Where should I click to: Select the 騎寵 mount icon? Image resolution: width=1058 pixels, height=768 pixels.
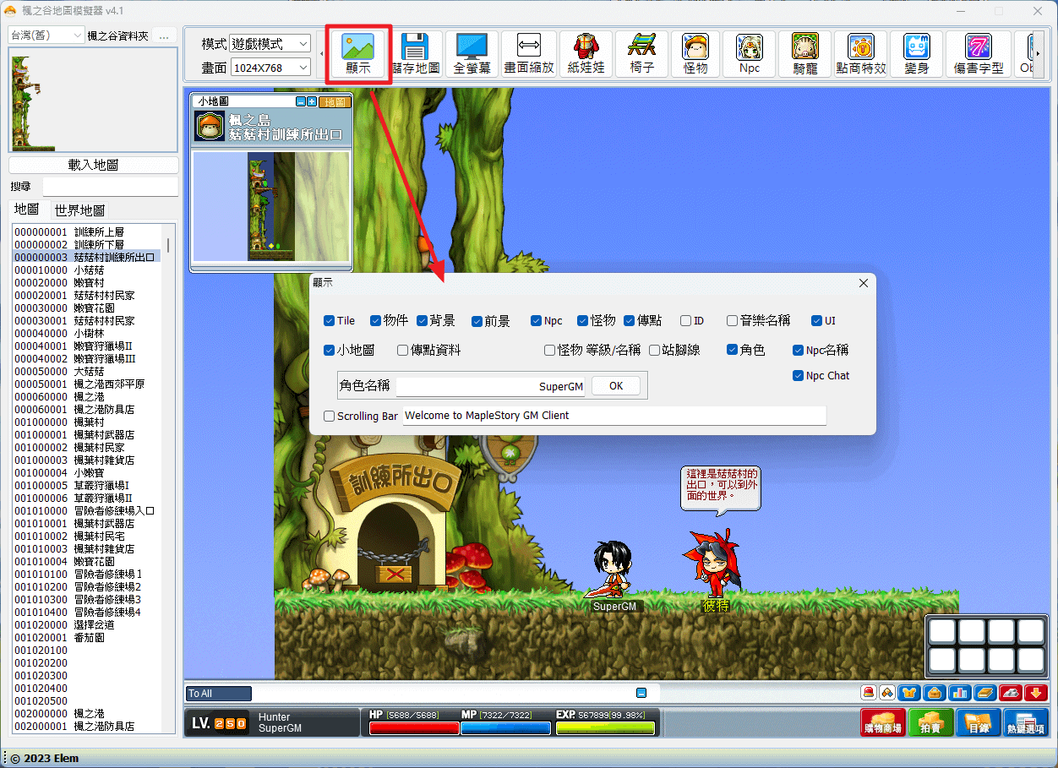(x=804, y=54)
